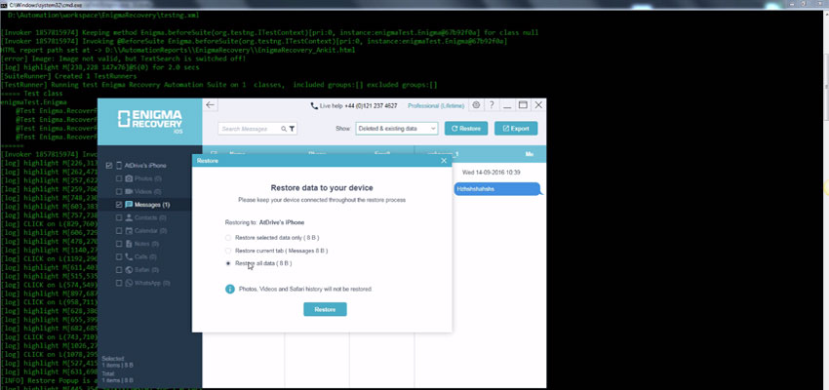This screenshot has height=390, width=829.
Task: Check the Calendar checkbox
Action: tap(119, 230)
